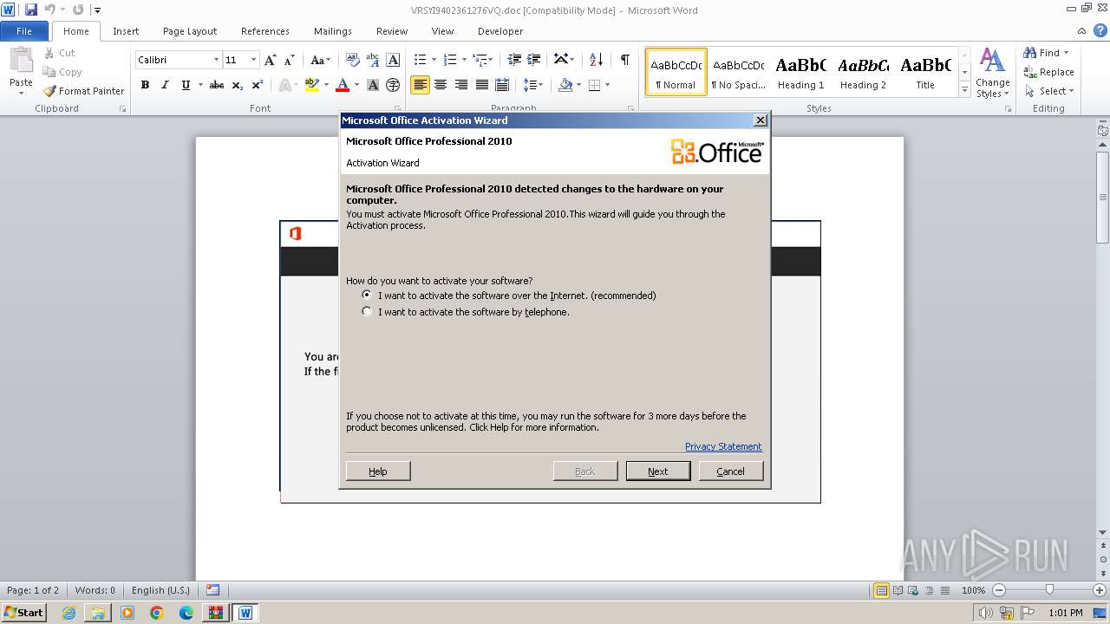Toggle Bold formatting in the Font group
Image resolution: width=1110 pixels, height=624 pixels.
click(145, 85)
